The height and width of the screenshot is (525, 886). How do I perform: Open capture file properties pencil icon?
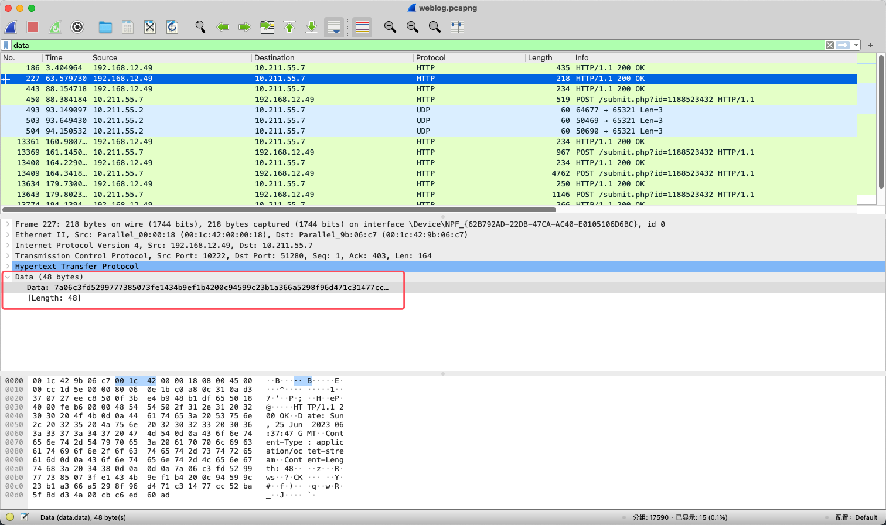pyautogui.click(x=25, y=517)
